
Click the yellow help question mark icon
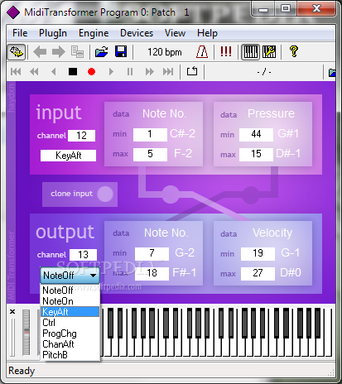point(294,51)
